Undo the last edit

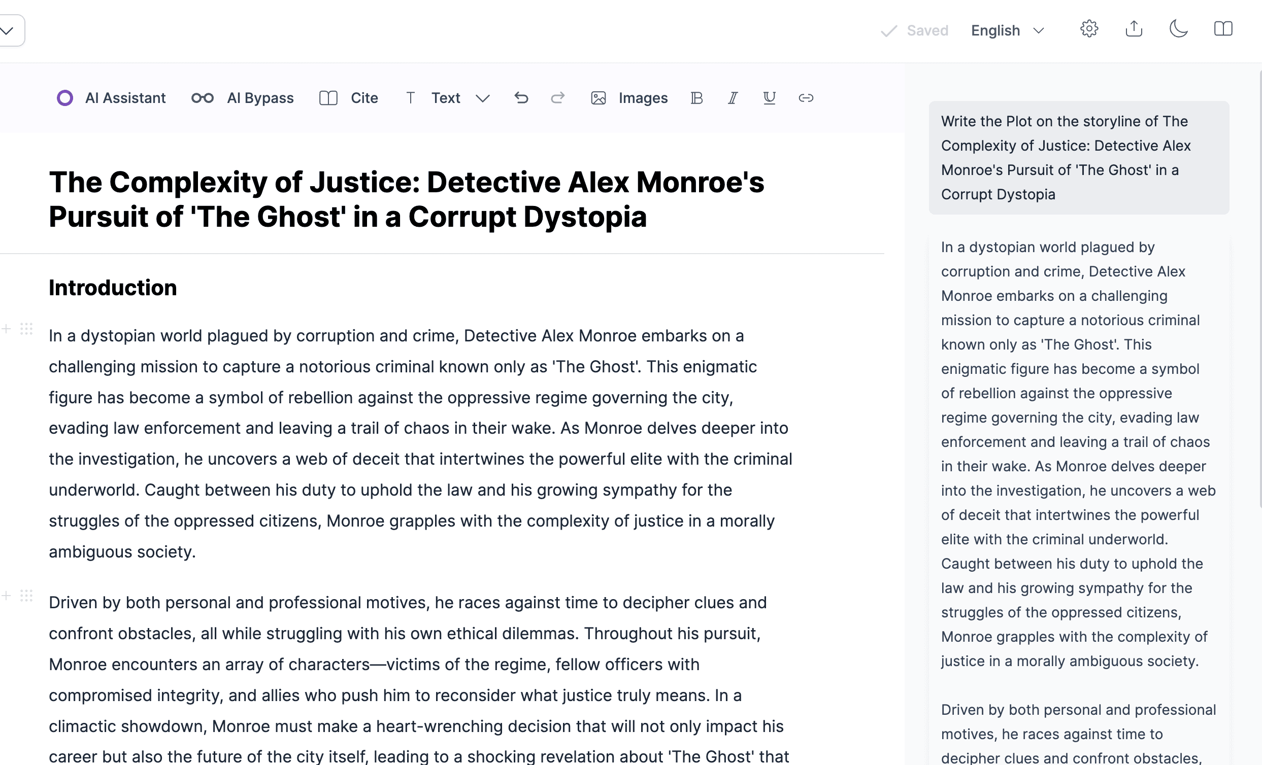pos(521,98)
